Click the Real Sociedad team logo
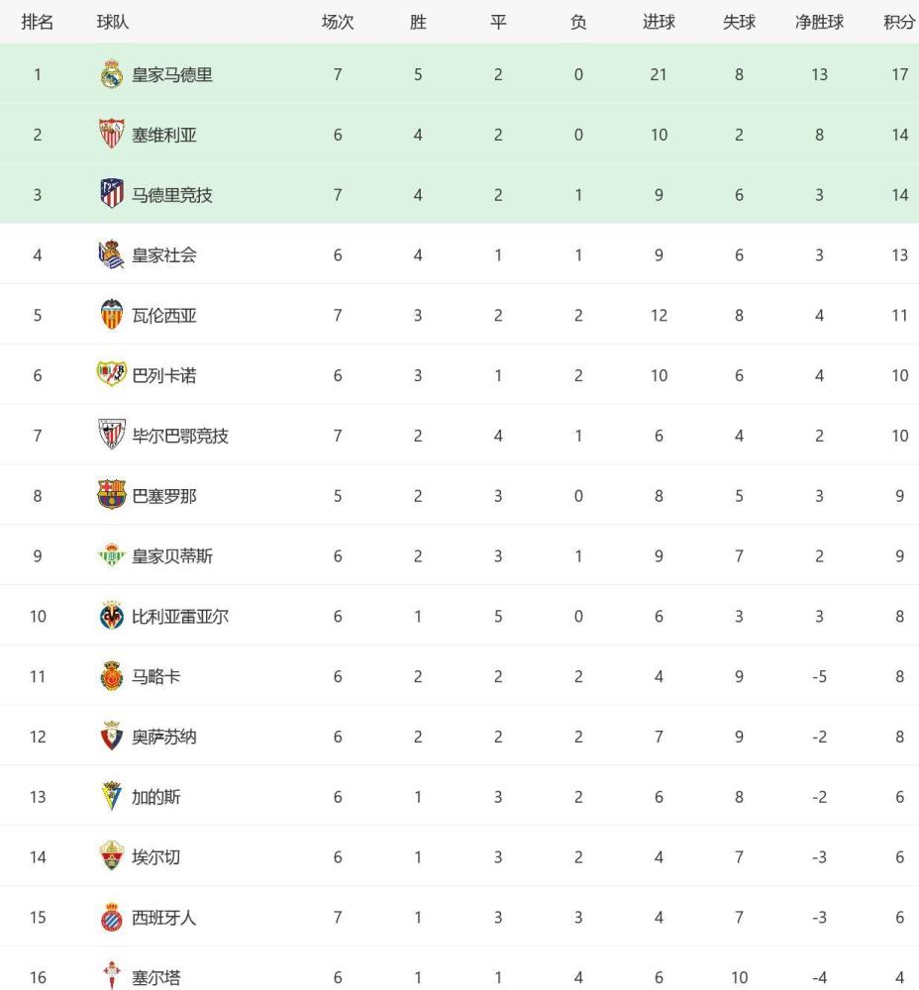The width and height of the screenshot is (919, 990). (112, 255)
